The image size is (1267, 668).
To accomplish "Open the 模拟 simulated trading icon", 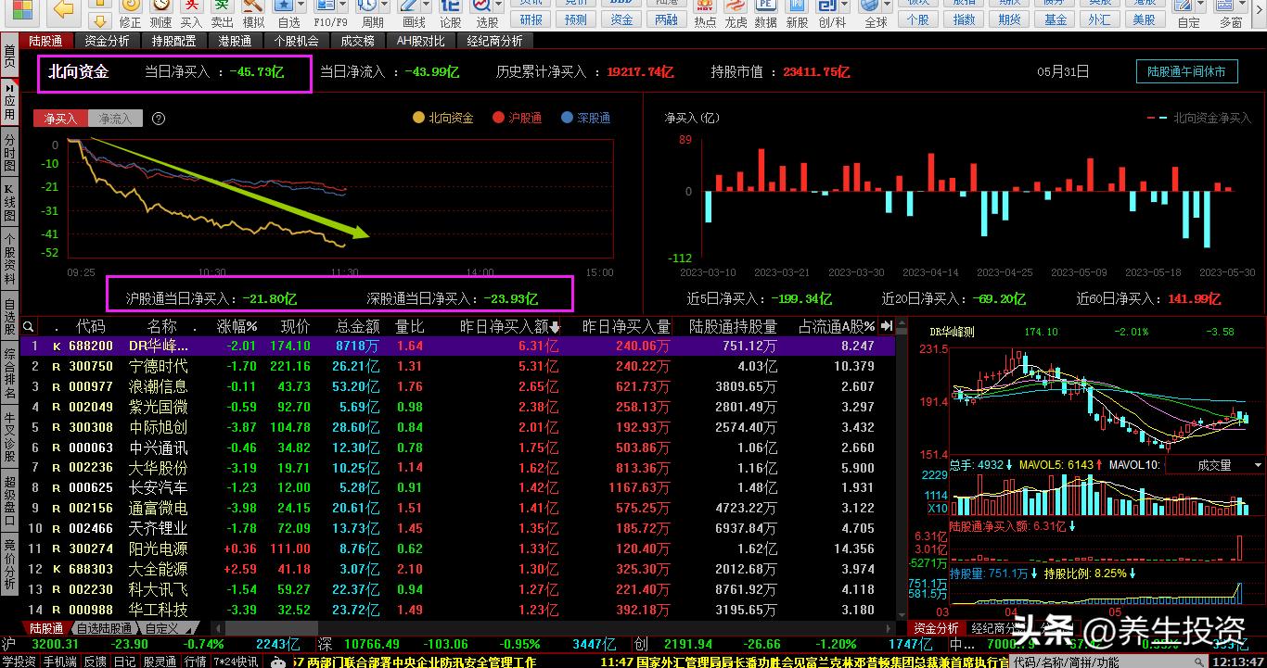I will click(x=253, y=14).
